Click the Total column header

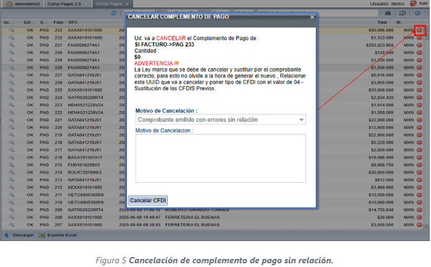382,22
